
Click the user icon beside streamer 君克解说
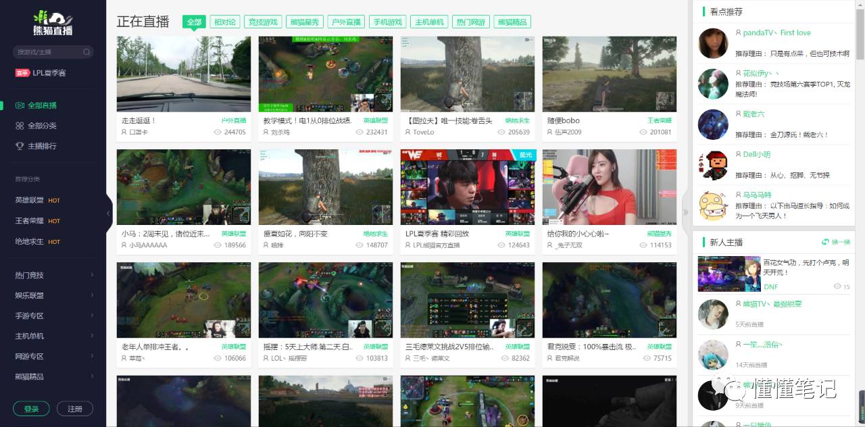(x=550, y=358)
